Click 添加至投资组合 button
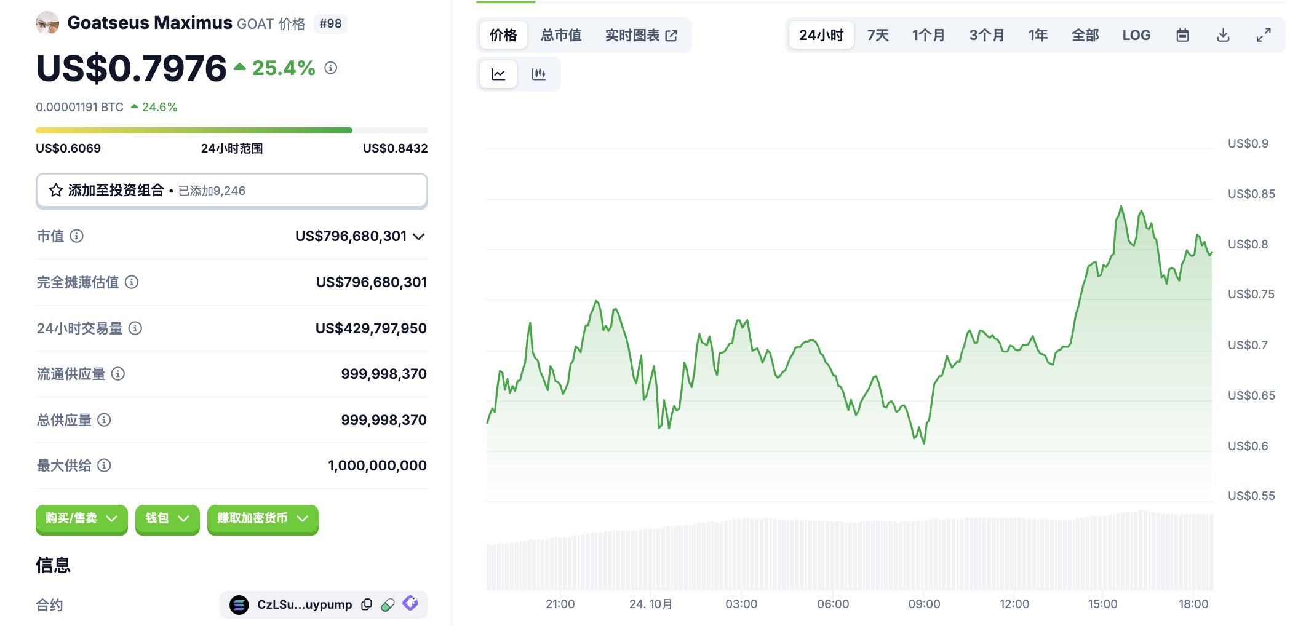The height and width of the screenshot is (626, 1298). tap(231, 191)
